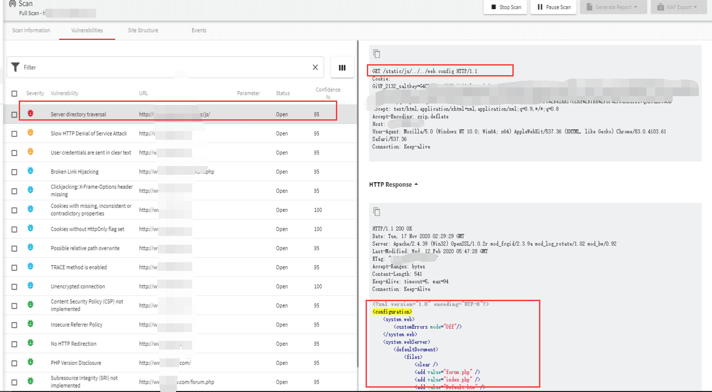Switch to the Scan Information tab
The height and width of the screenshot is (392, 712).
[x=31, y=30]
